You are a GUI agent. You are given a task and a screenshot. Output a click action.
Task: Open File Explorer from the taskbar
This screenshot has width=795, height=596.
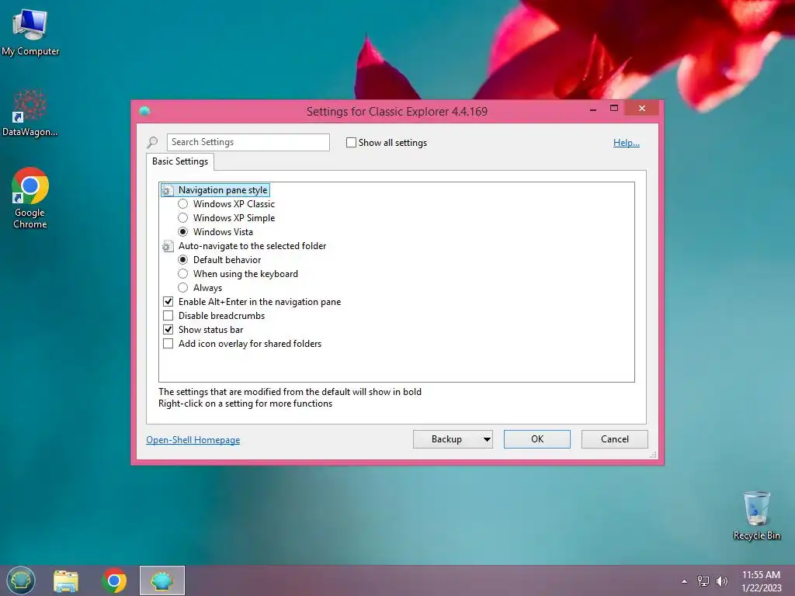point(66,580)
